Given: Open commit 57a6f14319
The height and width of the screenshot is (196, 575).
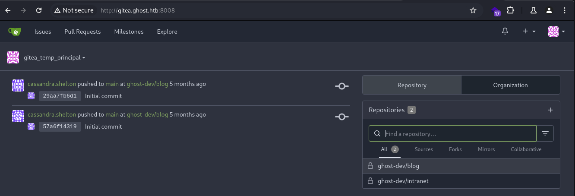Looking at the screenshot, I should point(60,126).
